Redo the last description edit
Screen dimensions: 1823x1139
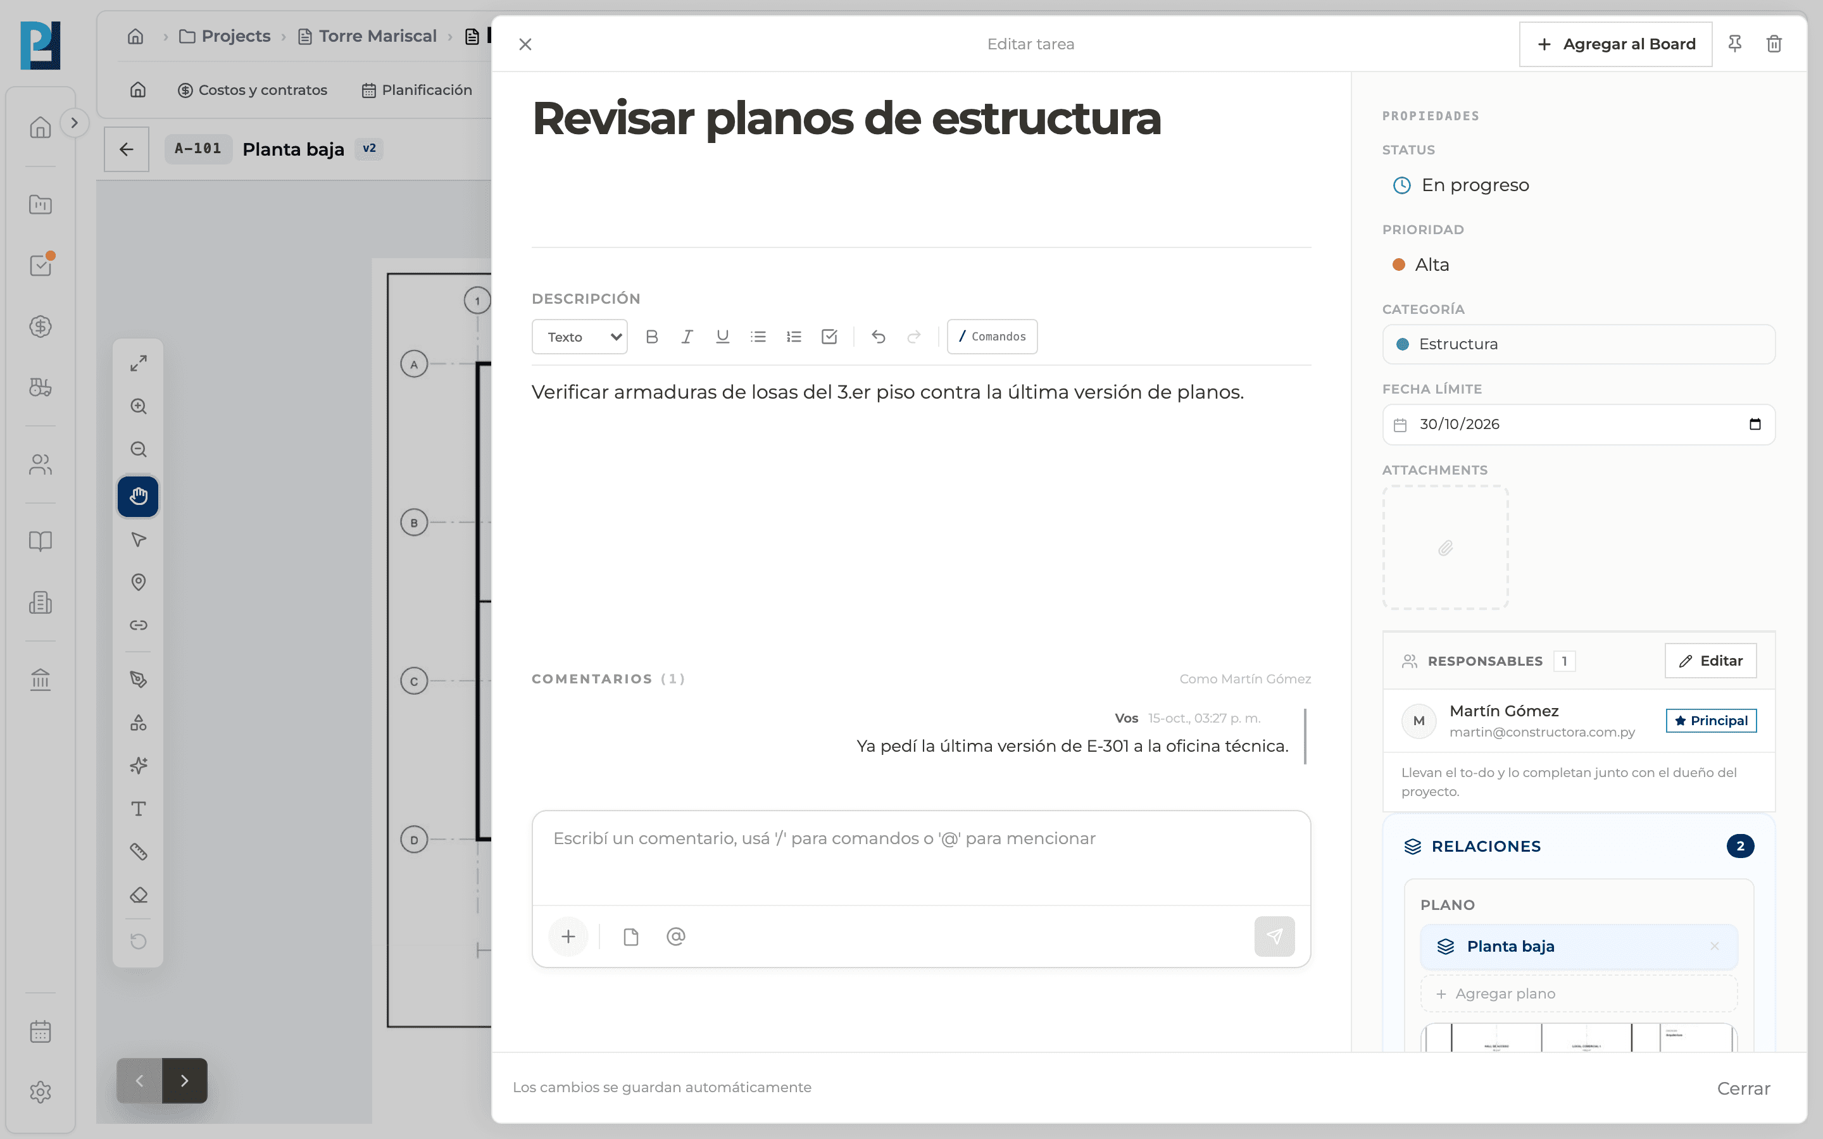coord(914,337)
